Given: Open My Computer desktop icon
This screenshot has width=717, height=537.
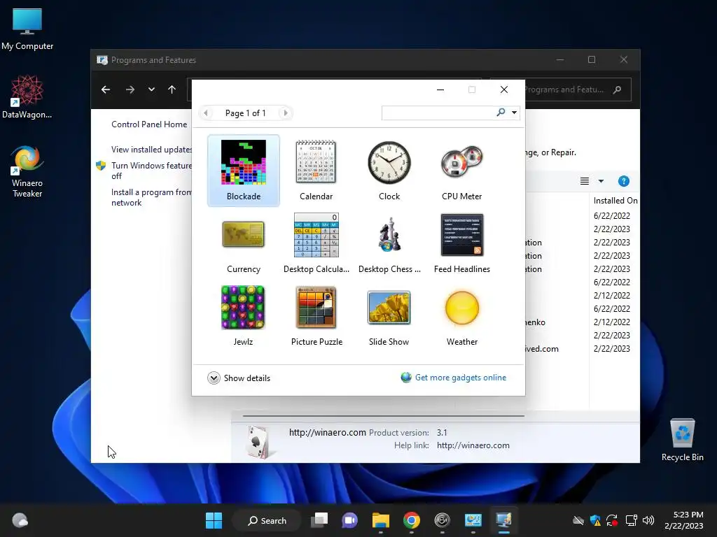Looking at the screenshot, I should (x=27, y=29).
